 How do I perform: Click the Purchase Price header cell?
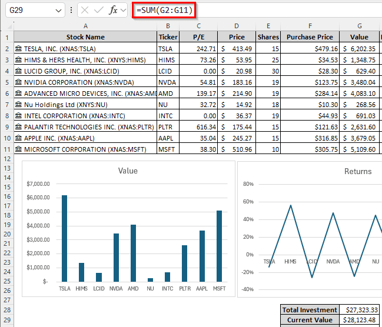pyautogui.click(x=310, y=37)
